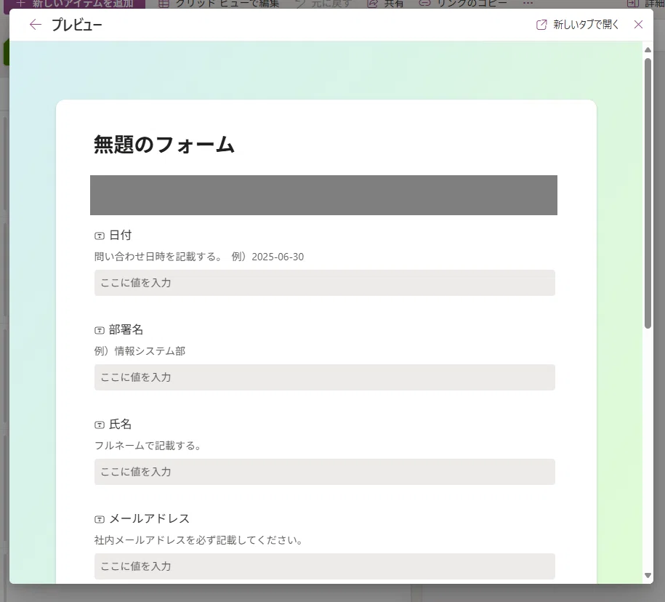Screen dimensions: 665x602
Task: Click the text-field icon beside メールアドレス
Action: click(100, 519)
